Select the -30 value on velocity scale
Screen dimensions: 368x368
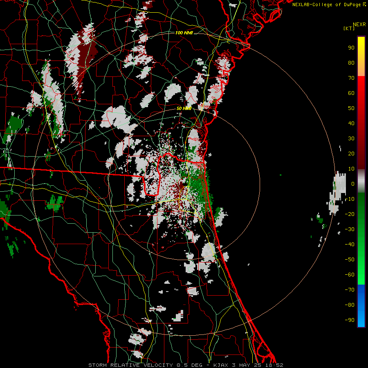(350, 229)
